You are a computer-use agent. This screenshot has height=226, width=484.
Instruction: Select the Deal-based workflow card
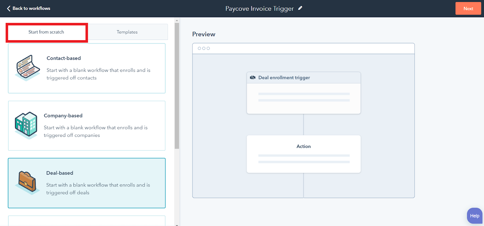point(87,183)
